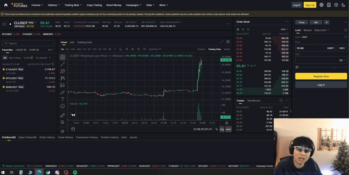Viewport: 349px width, 175px height.
Task: Switch theme using the moon icon
Action: (x=343, y=5)
